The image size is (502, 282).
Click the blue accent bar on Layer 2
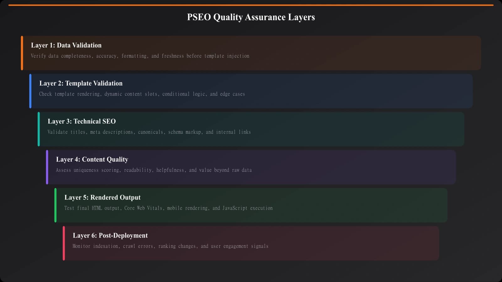tap(30, 91)
